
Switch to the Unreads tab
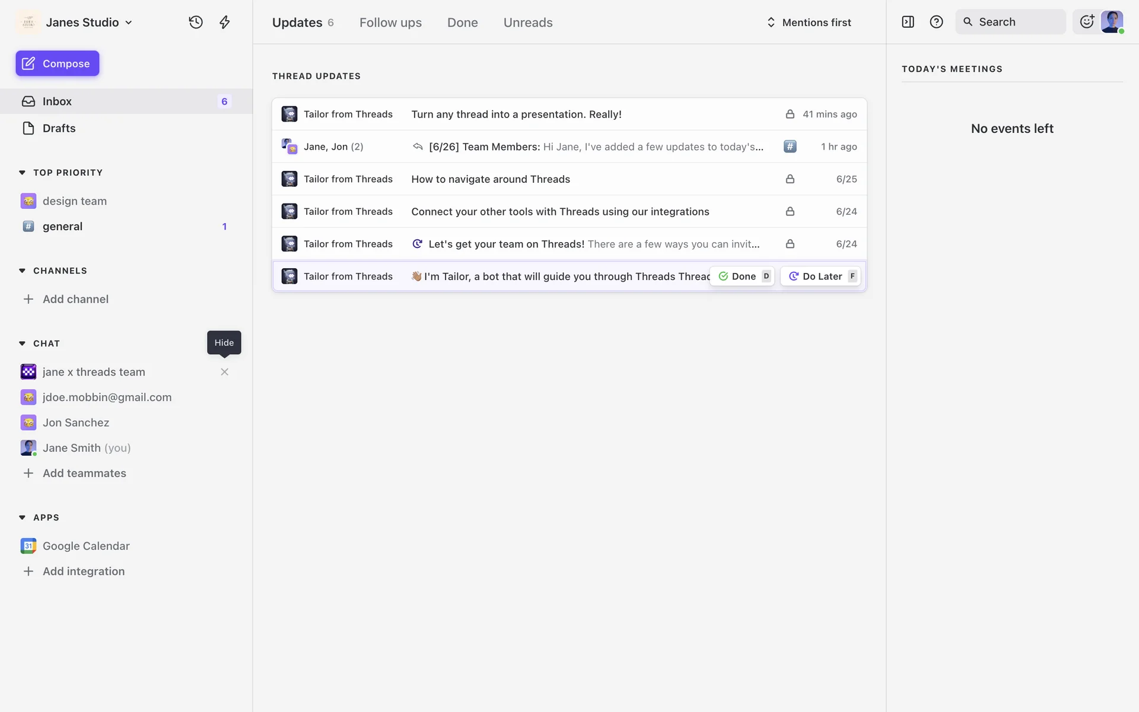click(527, 23)
